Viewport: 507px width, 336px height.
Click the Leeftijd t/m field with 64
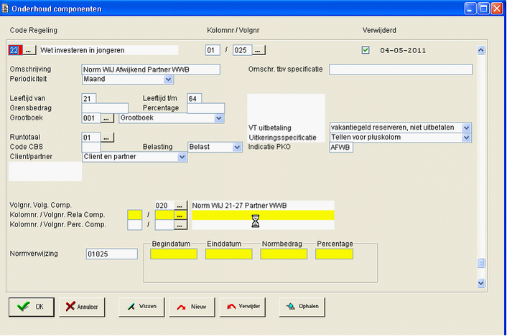point(195,99)
